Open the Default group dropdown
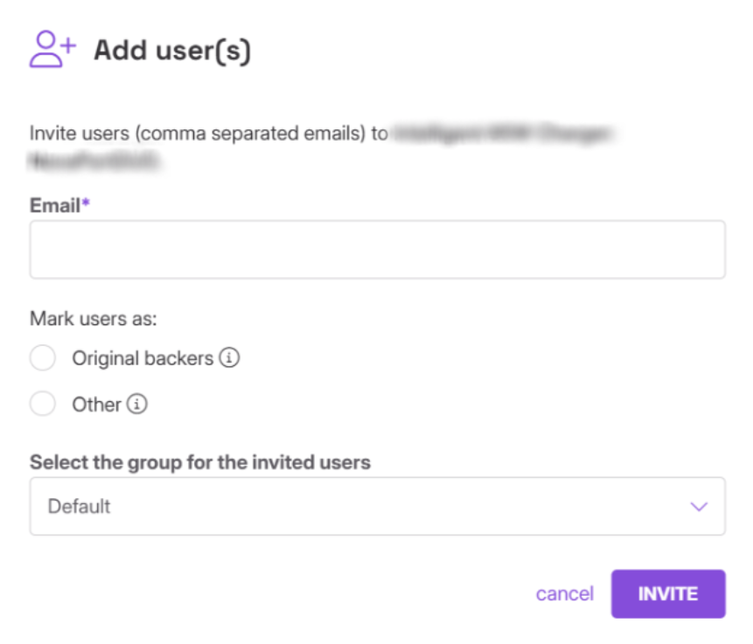 [x=376, y=506]
